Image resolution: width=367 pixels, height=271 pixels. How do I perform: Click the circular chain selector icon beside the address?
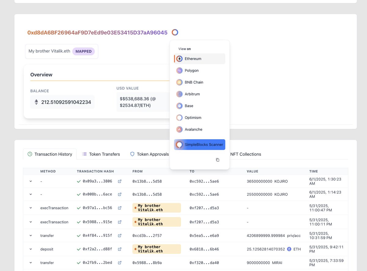point(175,32)
